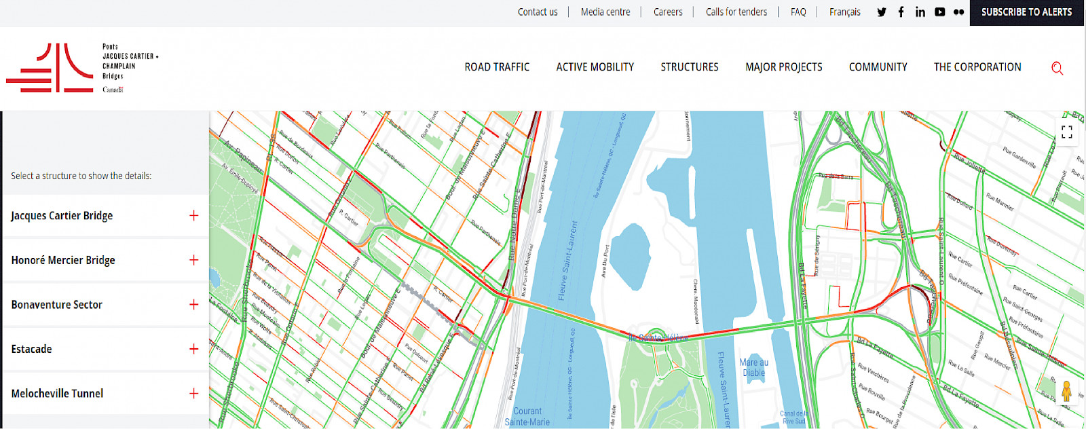Expand Honoré Mercier Bridge plus sign
This screenshot has width=1086, height=429.
pyautogui.click(x=193, y=260)
